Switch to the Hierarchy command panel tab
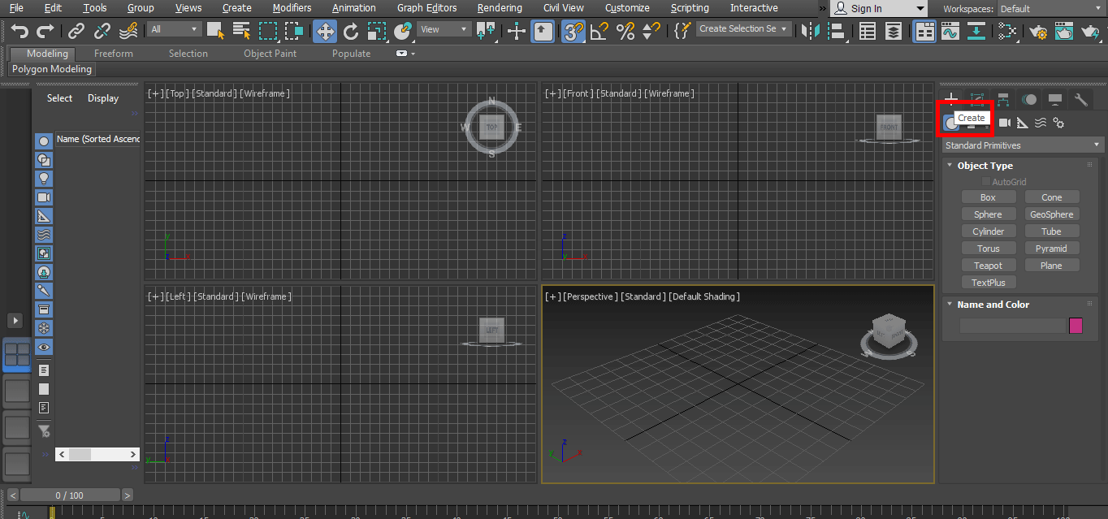The width and height of the screenshot is (1108, 519). [1003, 99]
